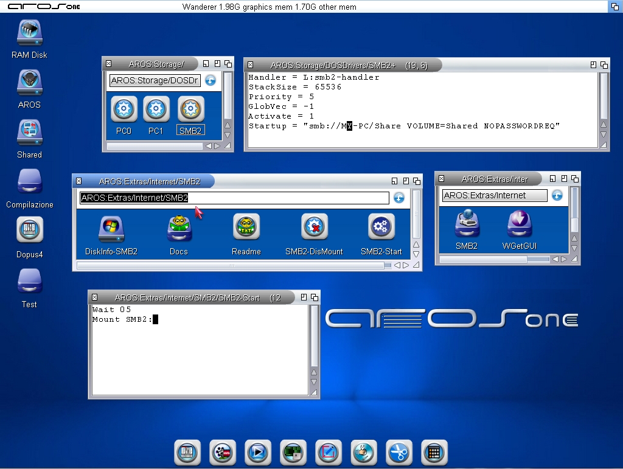Click zoom gadget of the SMB2-Start window
Viewport: 623px width, 469px height.
click(304, 297)
